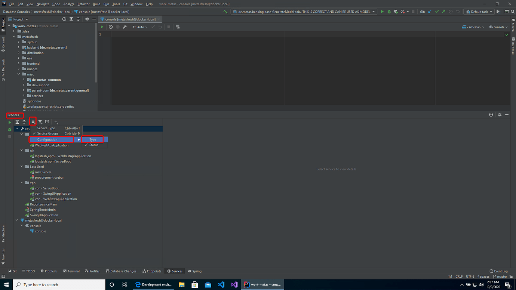Open the schema selector dropdown
This screenshot has height=290, width=516.
pos(473,27)
